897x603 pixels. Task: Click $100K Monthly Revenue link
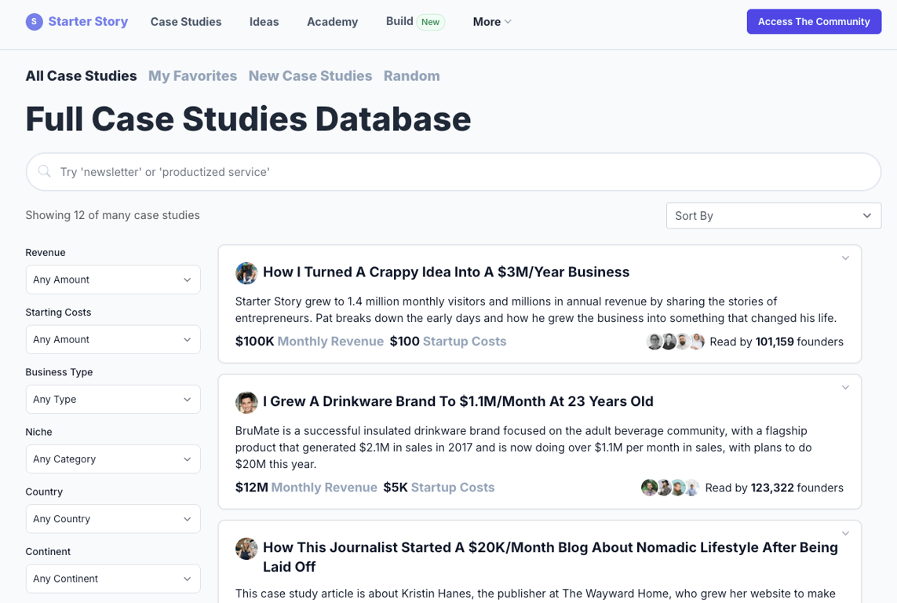click(x=309, y=342)
